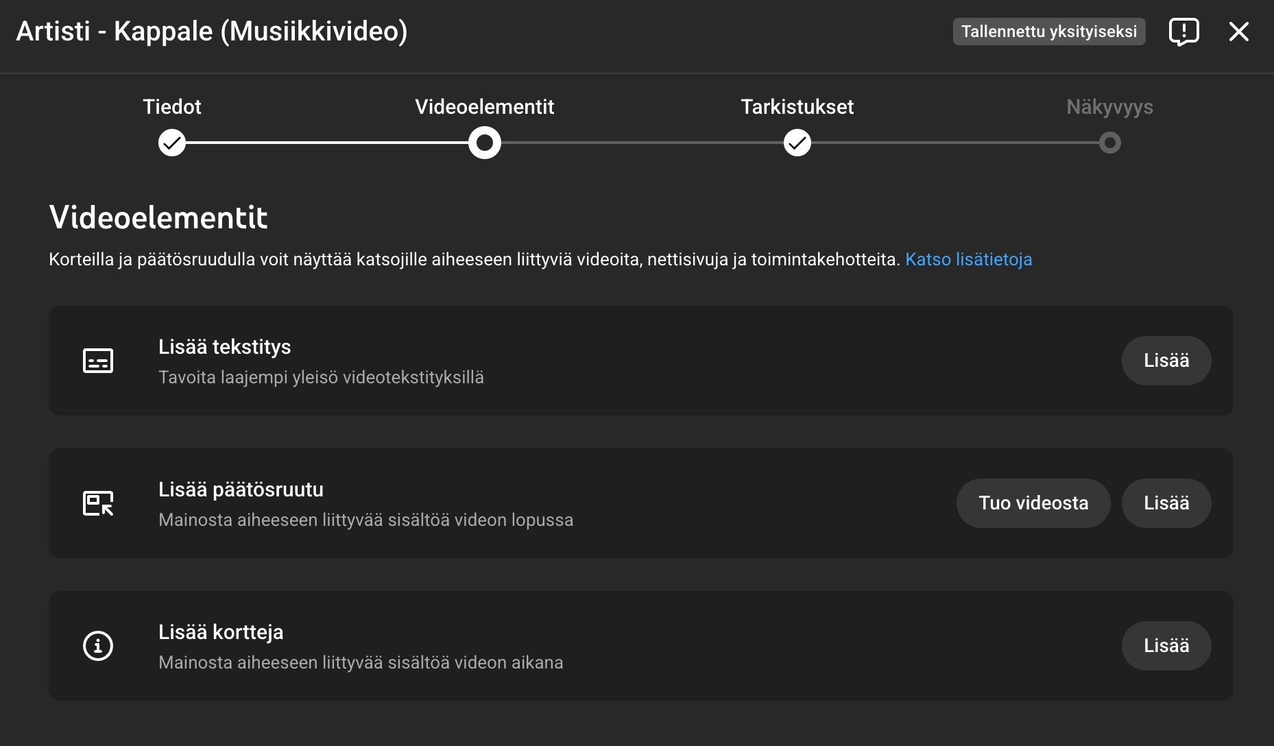The height and width of the screenshot is (746, 1274).
Task: Click the Videoelementit step circle
Action: [x=485, y=143]
